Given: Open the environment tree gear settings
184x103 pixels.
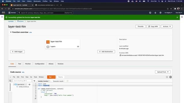Looking at the screenshot, I should 29,84.
